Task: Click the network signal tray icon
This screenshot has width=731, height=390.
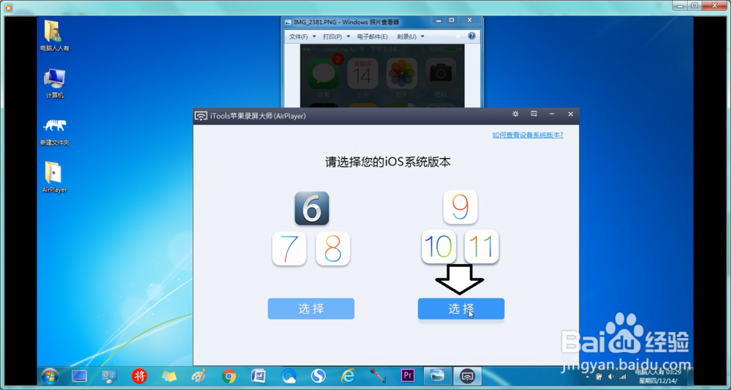Action: (622, 377)
